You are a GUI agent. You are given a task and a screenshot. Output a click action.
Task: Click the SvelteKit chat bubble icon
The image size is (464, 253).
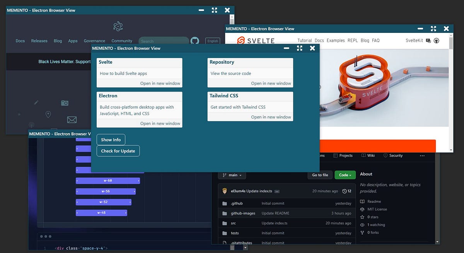coord(429,41)
